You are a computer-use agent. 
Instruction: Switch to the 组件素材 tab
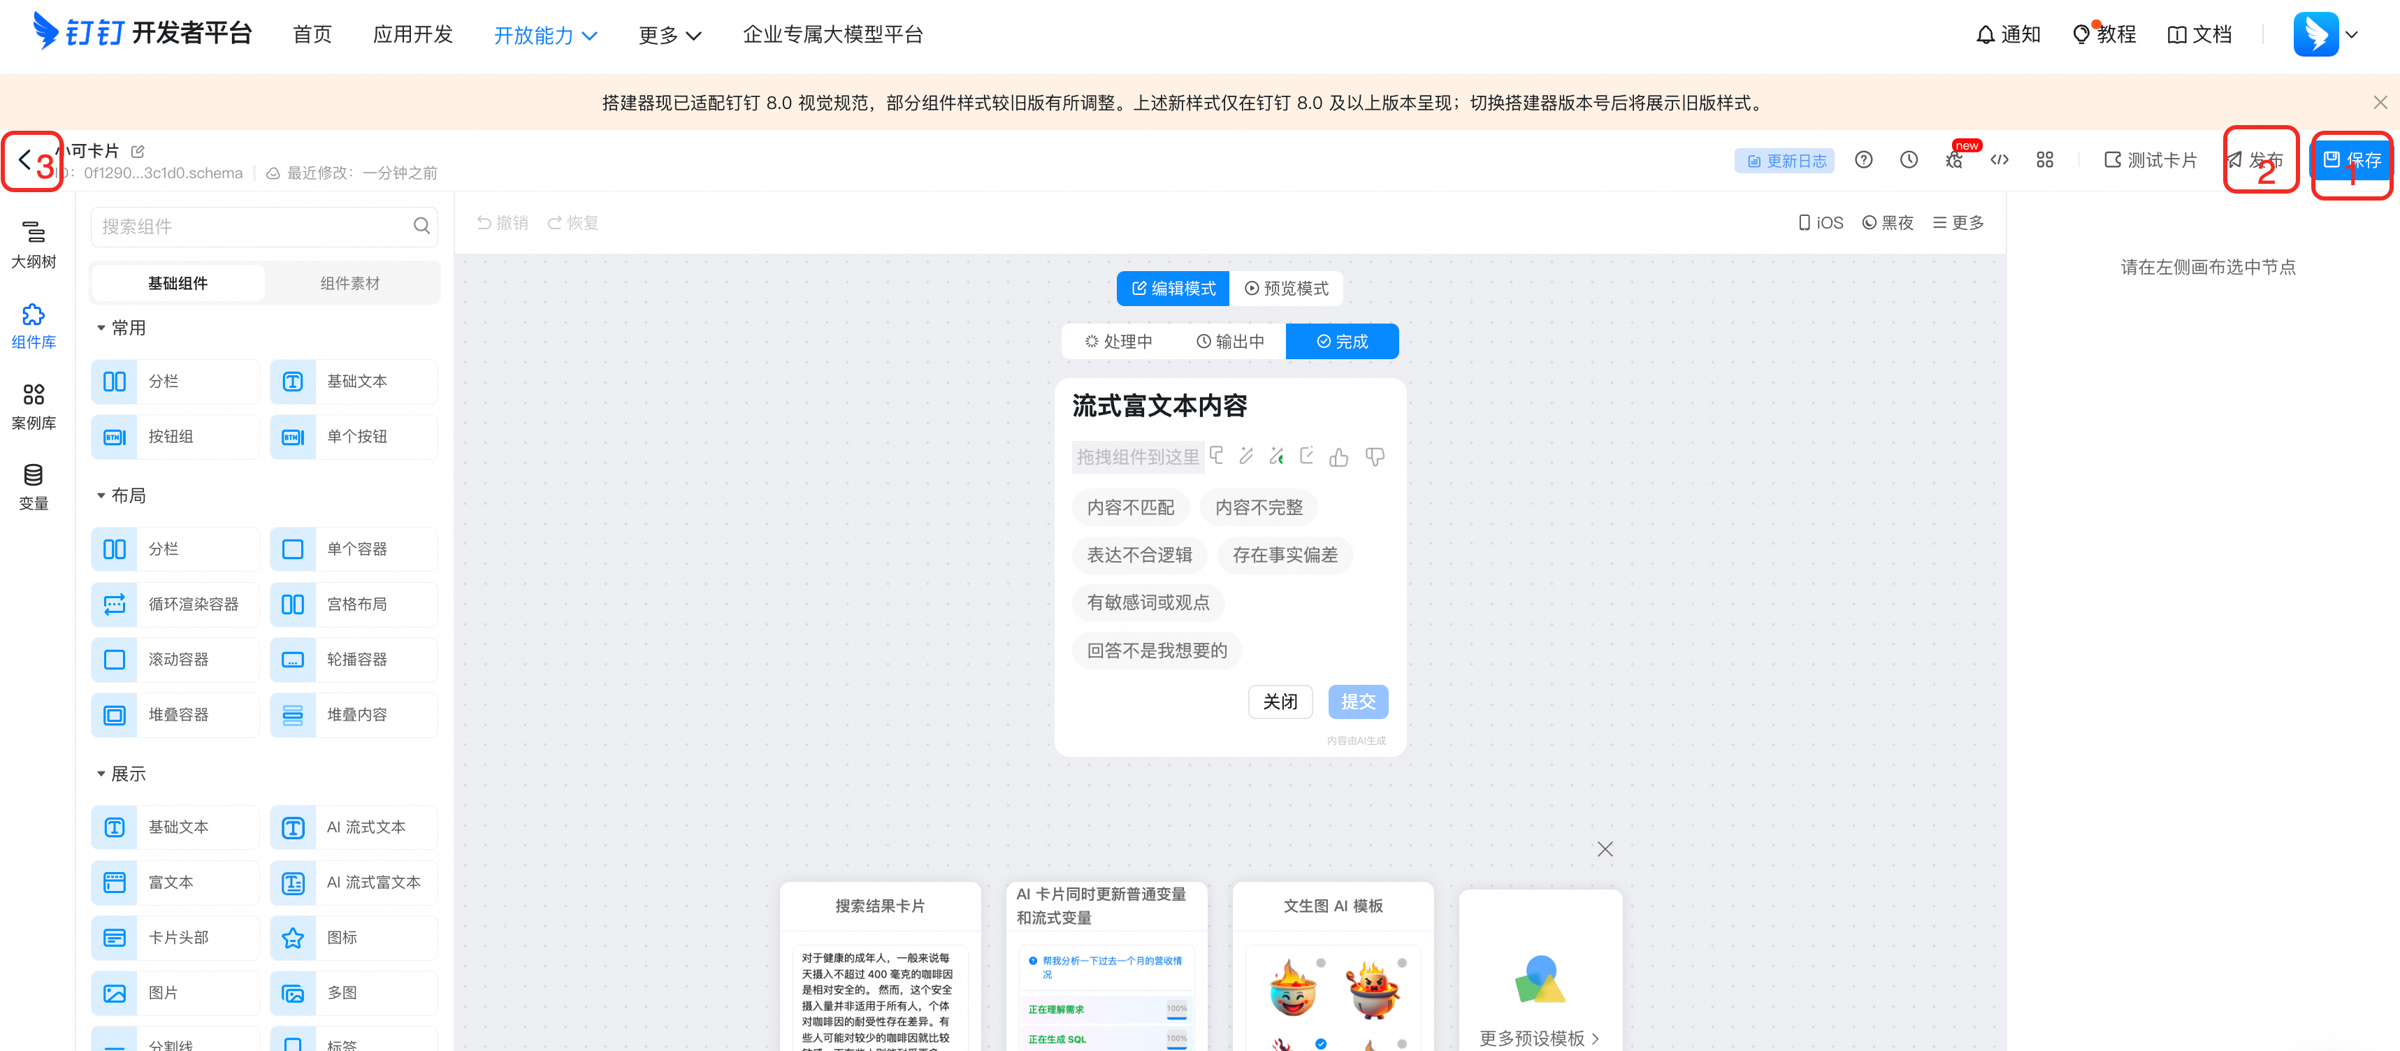(349, 283)
